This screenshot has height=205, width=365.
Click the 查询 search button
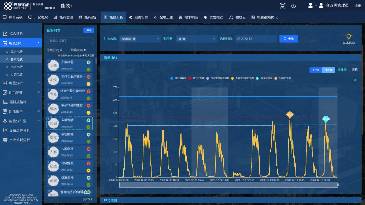tap(289, 39)
